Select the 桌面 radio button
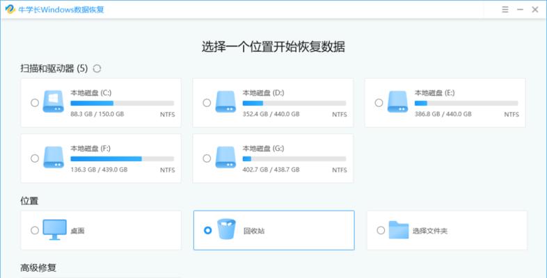Viewport: 547px width, 278px height. tap(35, 230)
